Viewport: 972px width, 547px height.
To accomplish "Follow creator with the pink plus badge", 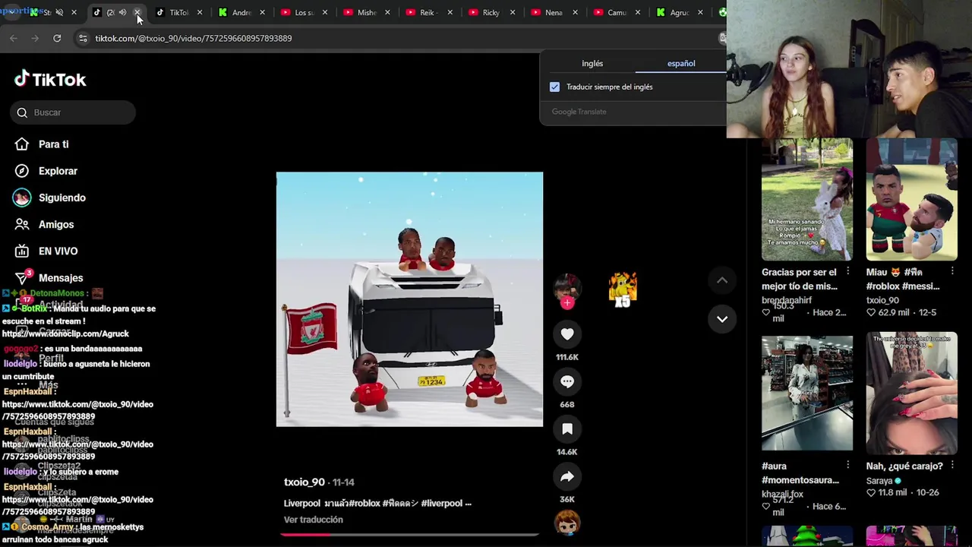I will point(567,303).
